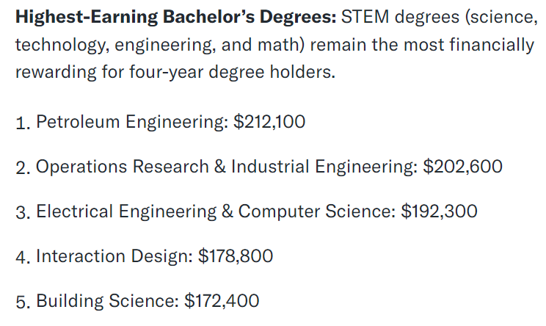Image resolution: width=546 pixels, height=326 pixels.
Task: Click the word rewarding in the paragraph
Action: tap(56, 72)
